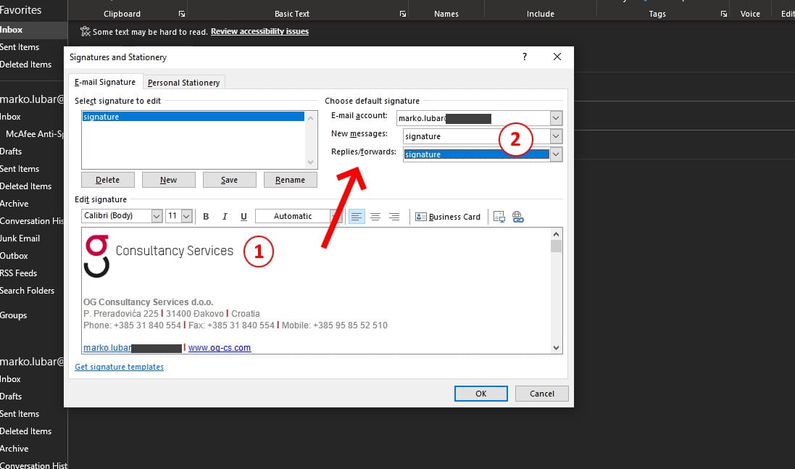Rename the selected signature

290,179
